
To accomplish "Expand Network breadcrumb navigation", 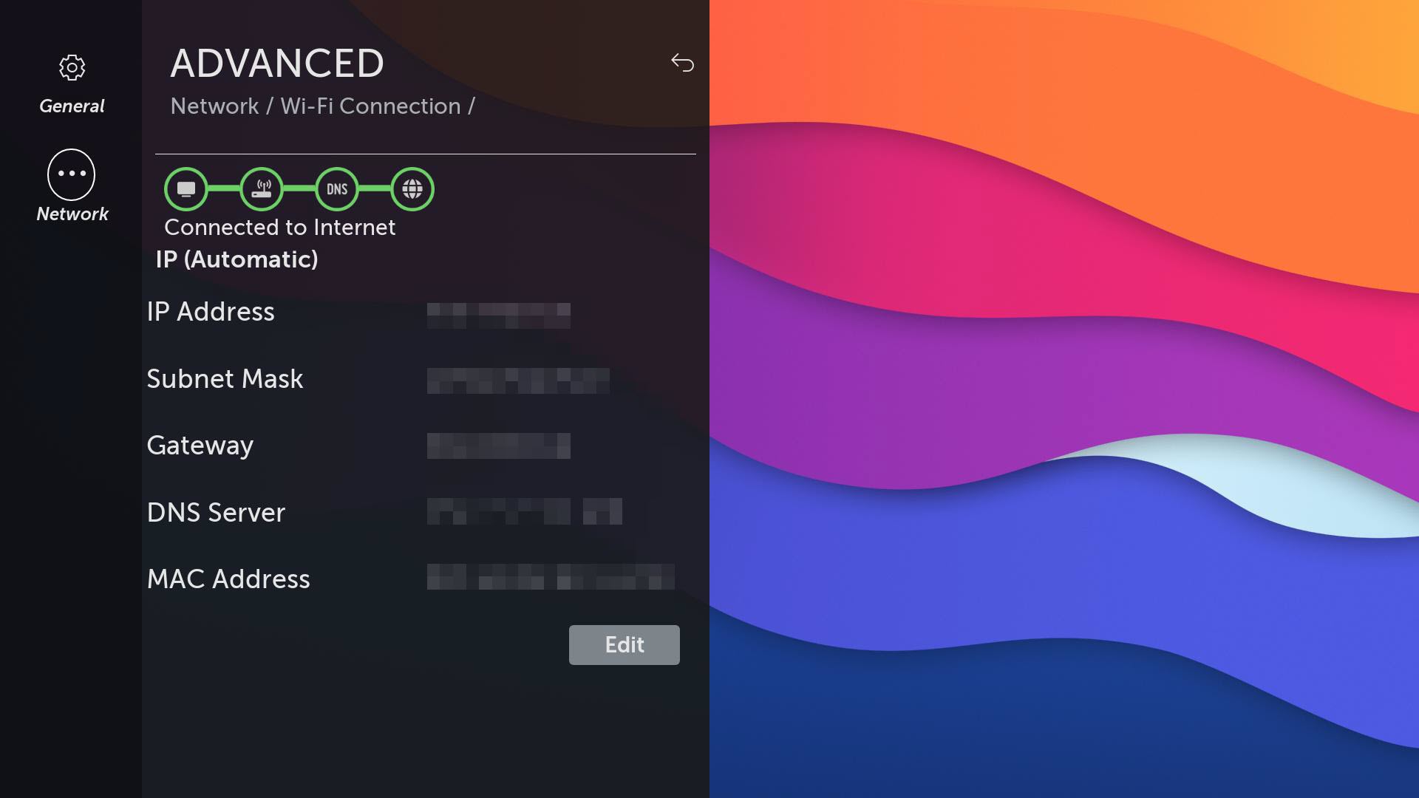I will pos(214,106).
